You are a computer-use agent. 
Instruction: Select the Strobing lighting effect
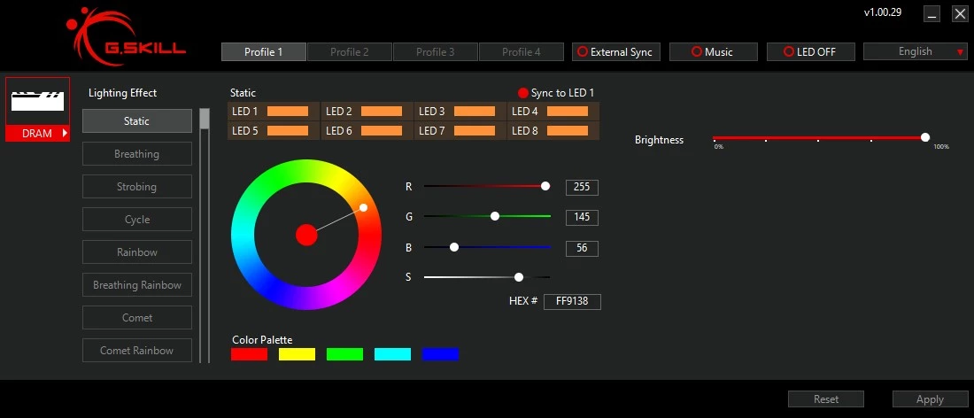point(137,186)
